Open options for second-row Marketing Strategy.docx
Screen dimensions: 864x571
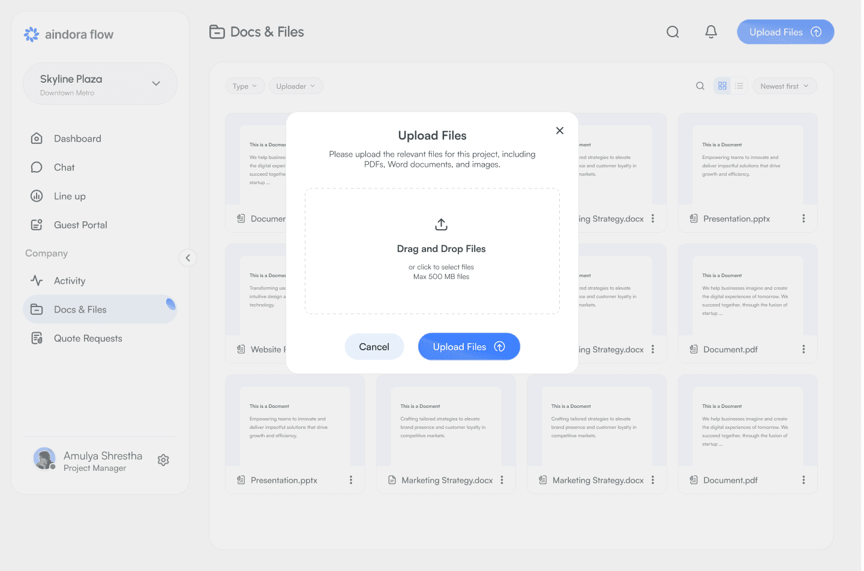(653, 350)
